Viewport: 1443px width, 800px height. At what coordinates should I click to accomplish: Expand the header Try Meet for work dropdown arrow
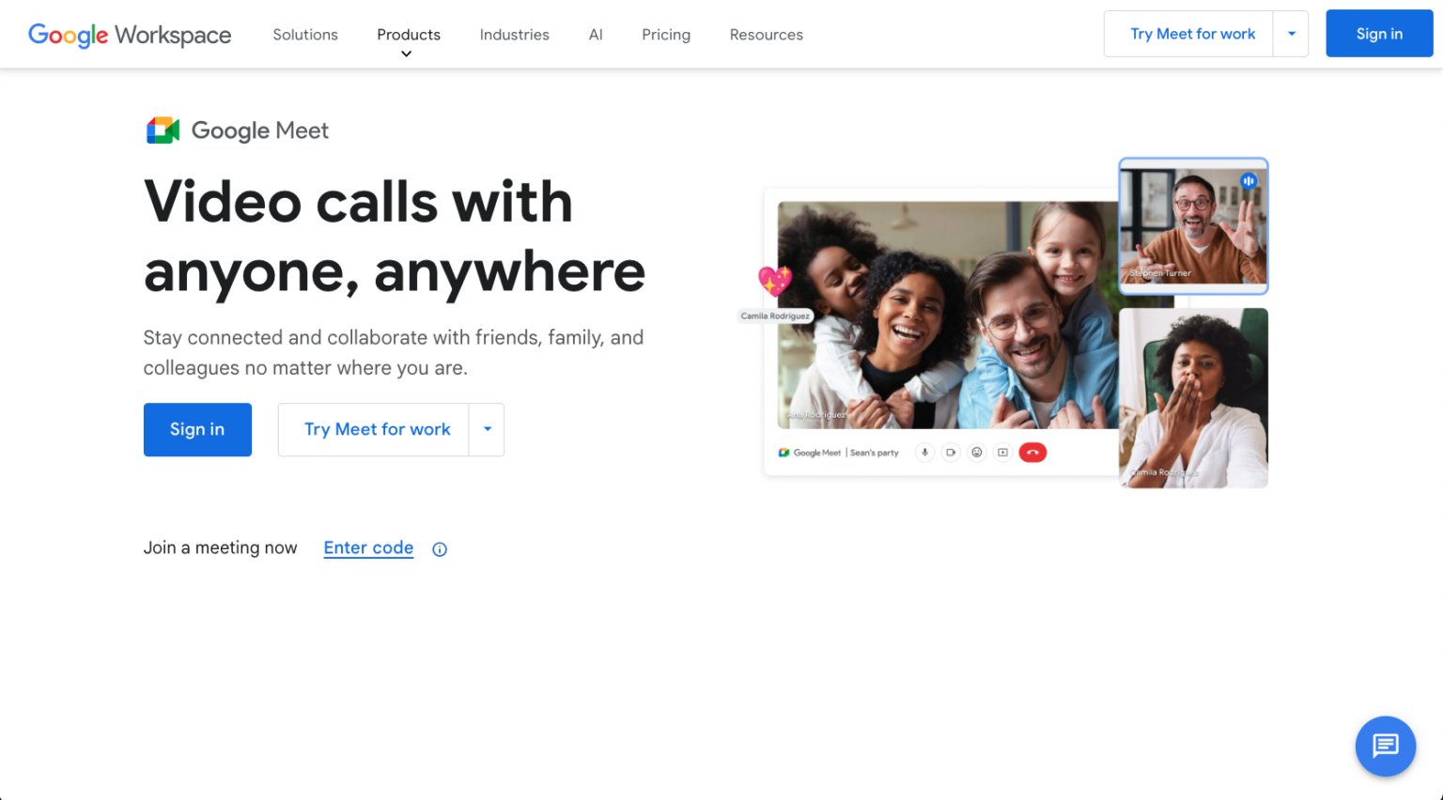1293,33
